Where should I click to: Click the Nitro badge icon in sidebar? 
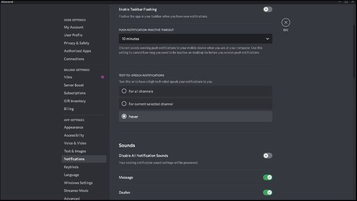click(x=103, y=77)
